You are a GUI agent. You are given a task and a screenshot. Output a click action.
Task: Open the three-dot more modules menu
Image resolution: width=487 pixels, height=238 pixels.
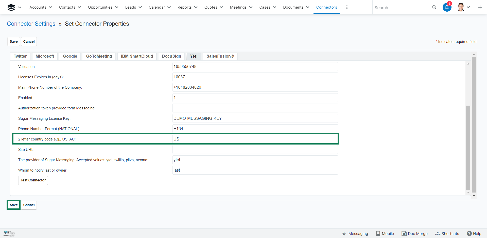[347, 7]
